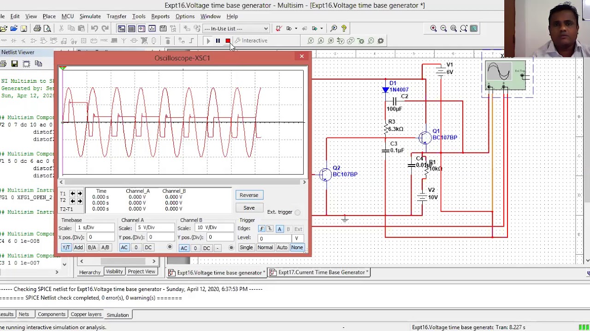Click the Run simulation play button
This screenshot has height=331, width=590.
(x=207, y=40)
